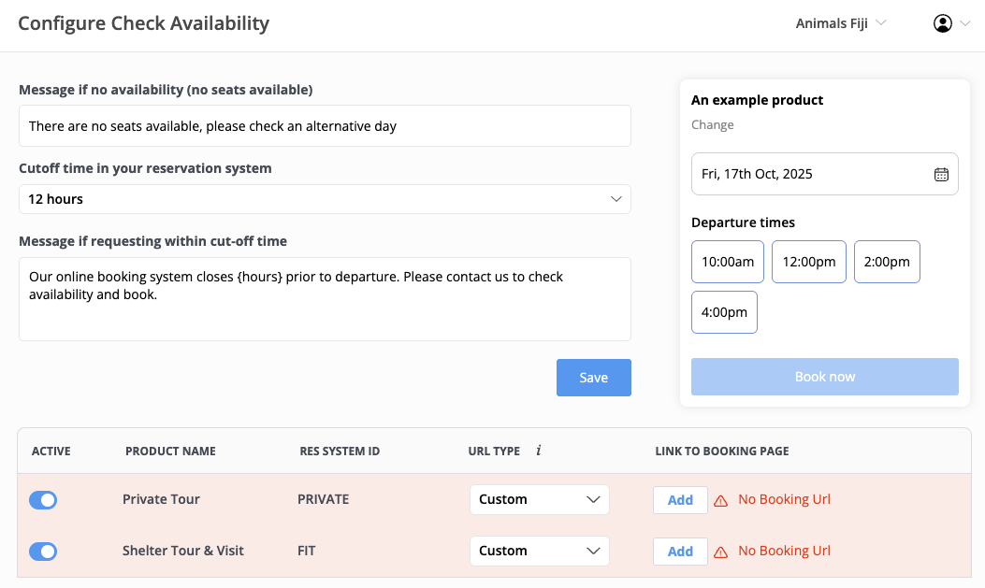Choose the 4:00pm departure time
Screen dimensions: 985x588
click(x=724, y=312)
